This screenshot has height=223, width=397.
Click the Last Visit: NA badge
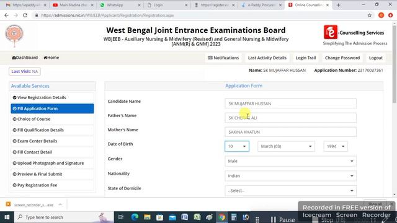25,72
